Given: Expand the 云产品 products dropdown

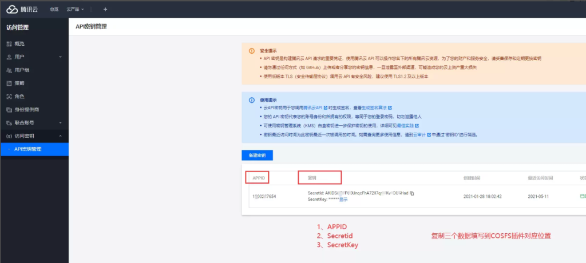Looking at the screenshot, I should point(76,9).
